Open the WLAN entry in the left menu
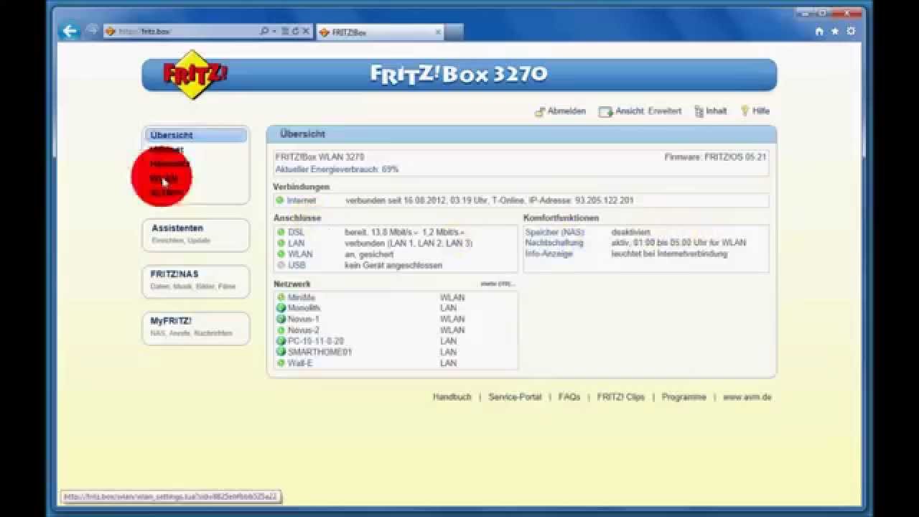919x517 pixels. coord(164,178)
